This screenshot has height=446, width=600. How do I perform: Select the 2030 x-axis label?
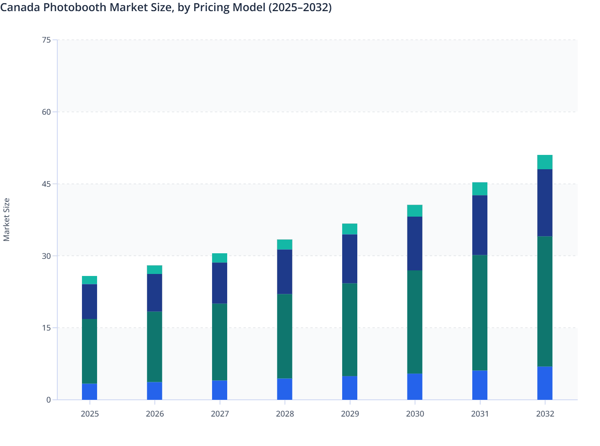[x=415, y=414]
